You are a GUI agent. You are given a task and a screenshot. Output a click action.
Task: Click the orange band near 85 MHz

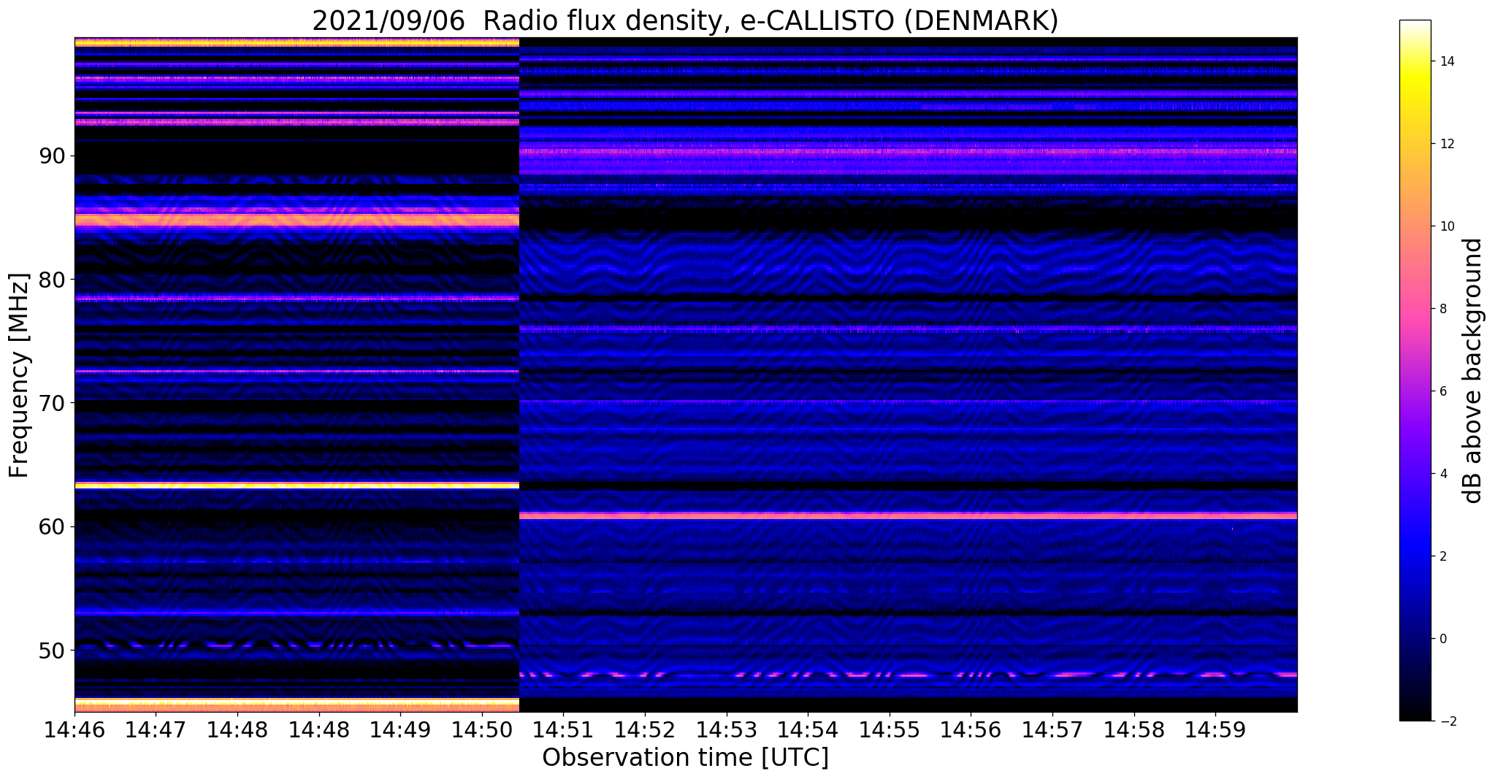pos(297,219)
